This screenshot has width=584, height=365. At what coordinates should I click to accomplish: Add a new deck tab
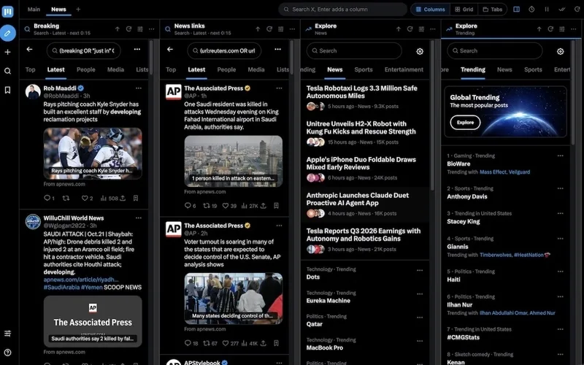tap(78, 9)
